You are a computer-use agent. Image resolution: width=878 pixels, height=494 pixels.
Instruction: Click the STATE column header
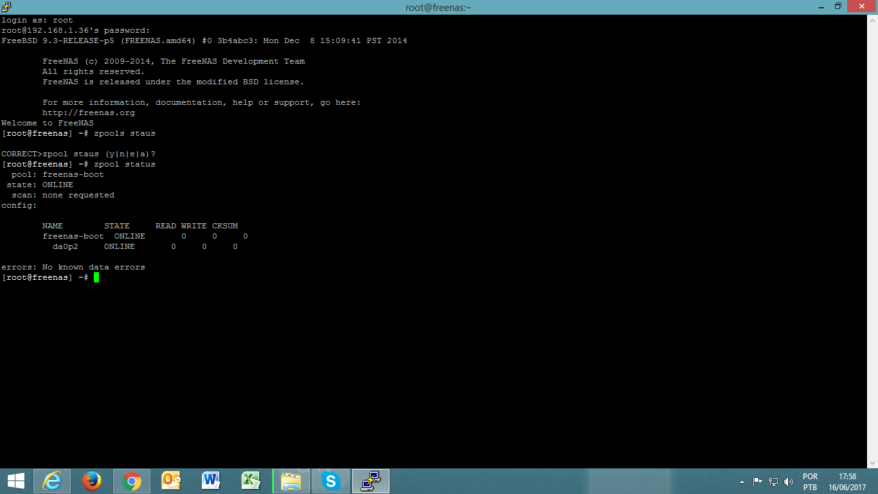click(117, 226)
